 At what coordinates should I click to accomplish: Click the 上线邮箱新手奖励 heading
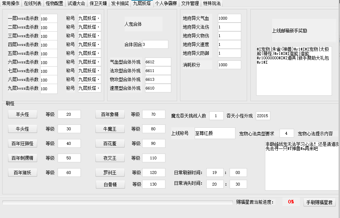(289, 31)
